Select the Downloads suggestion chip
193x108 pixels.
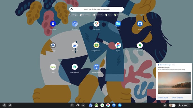(x=98, y=15)
